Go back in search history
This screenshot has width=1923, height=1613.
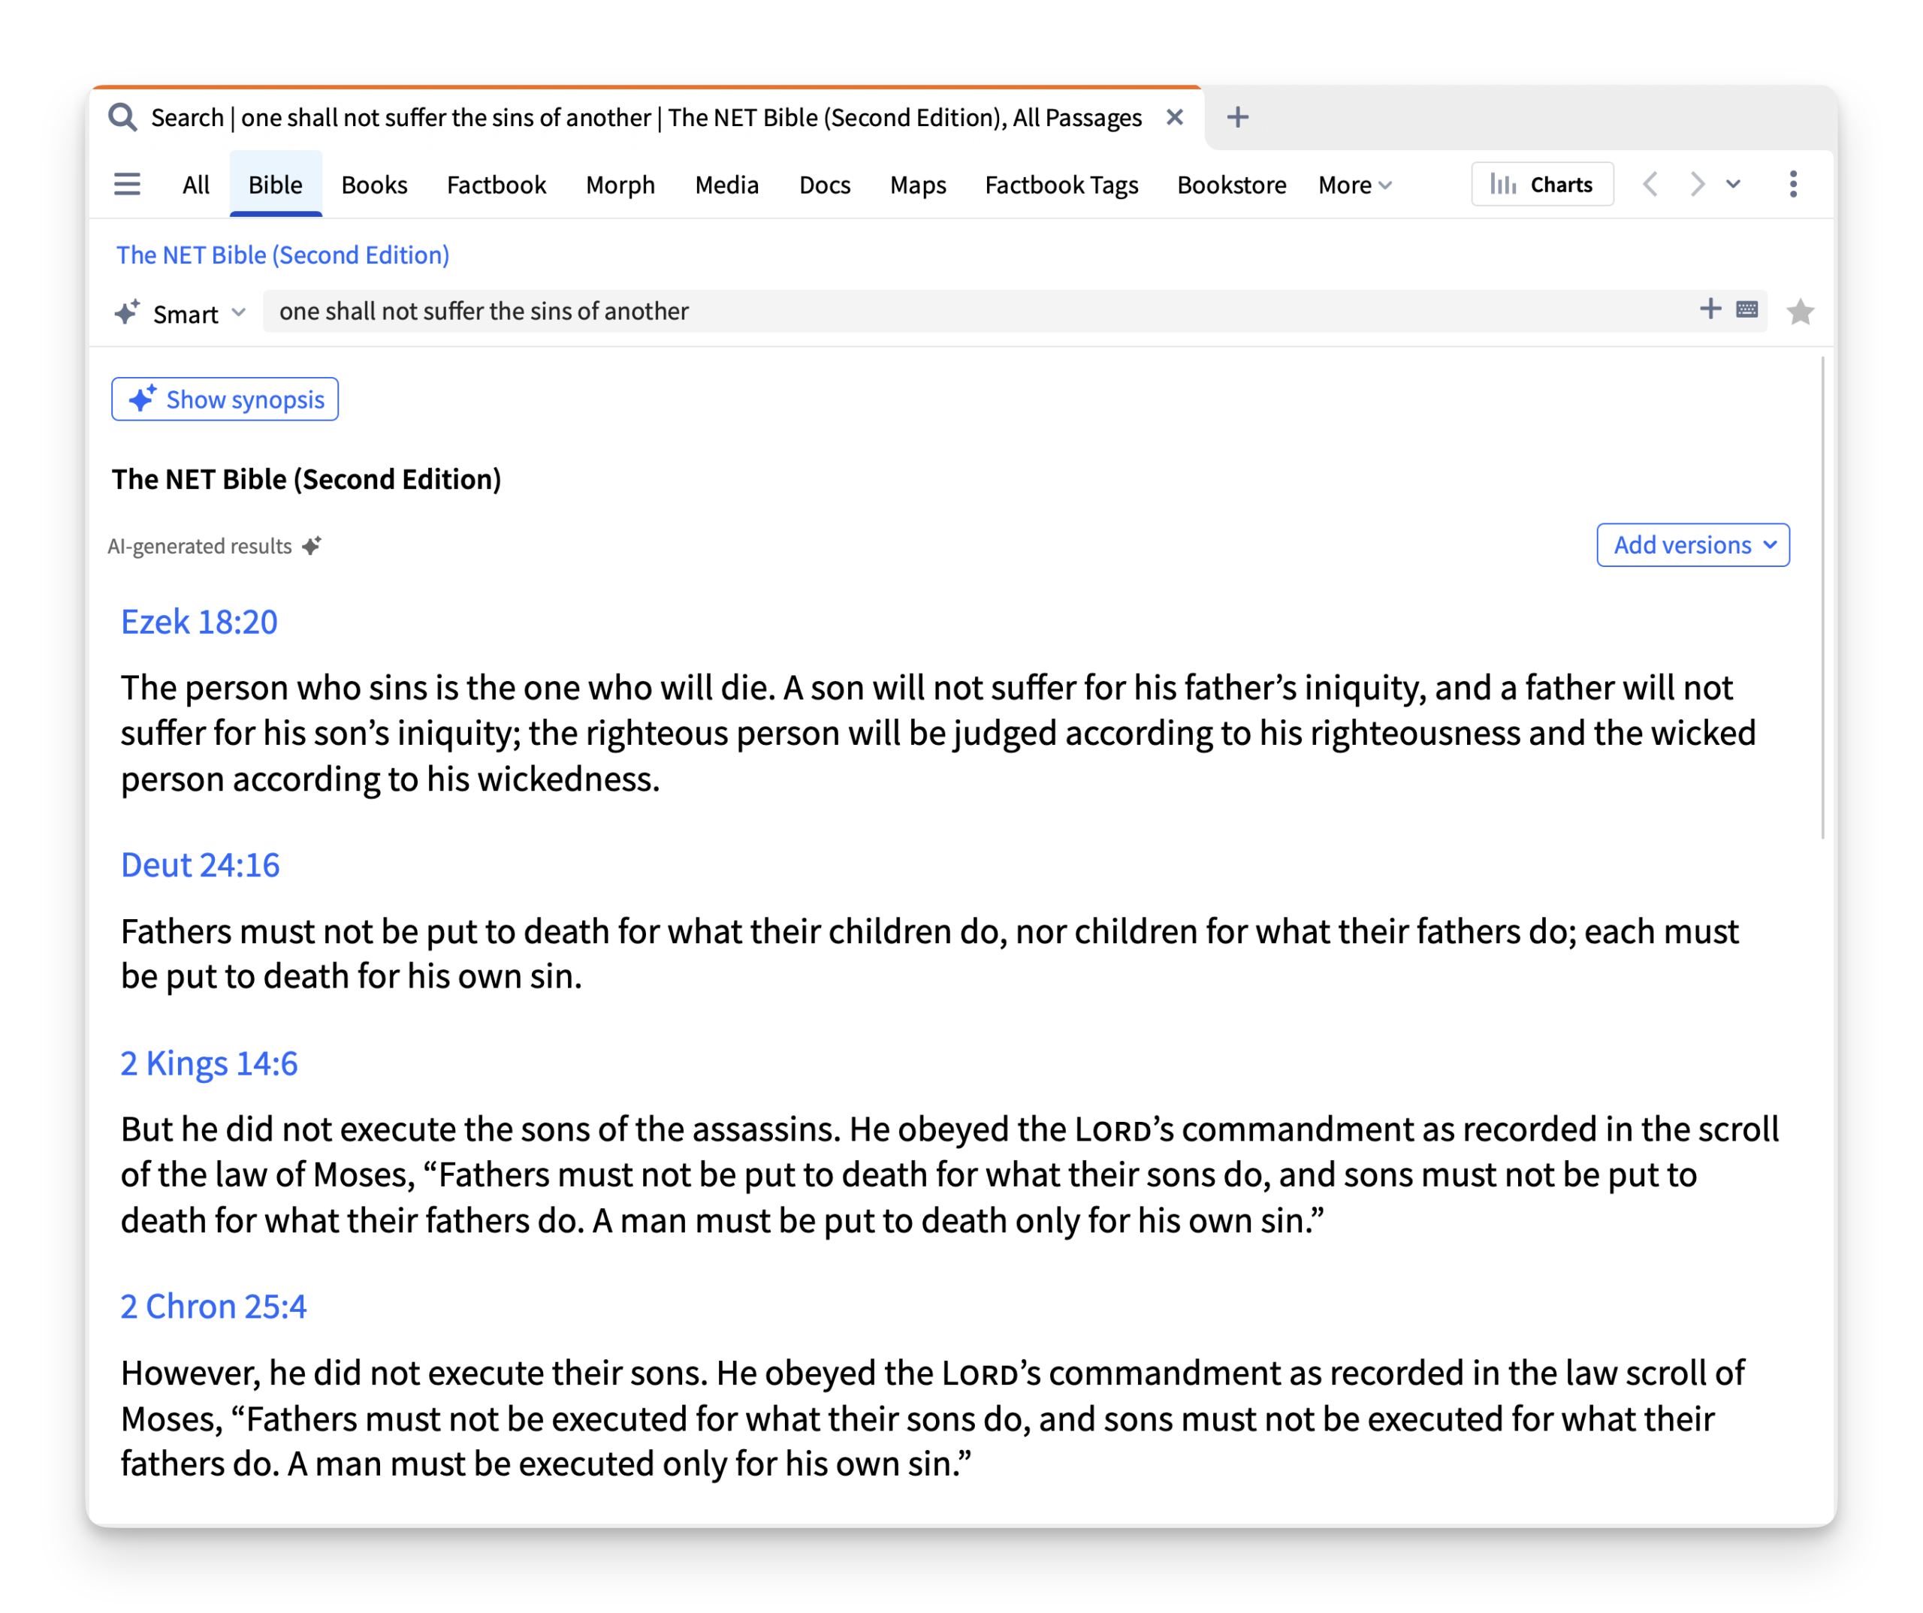(x=1651, y=184)
